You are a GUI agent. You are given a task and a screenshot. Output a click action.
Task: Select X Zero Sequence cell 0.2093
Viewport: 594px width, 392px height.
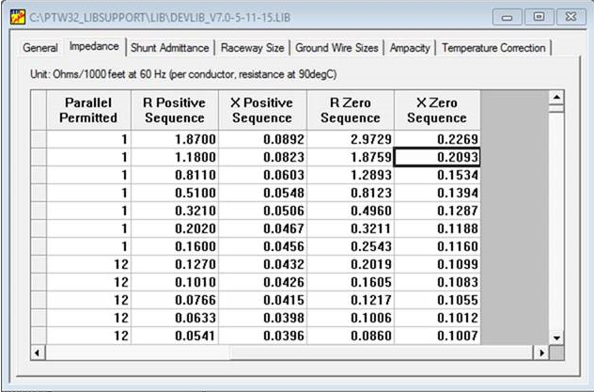tap(437, 157)
